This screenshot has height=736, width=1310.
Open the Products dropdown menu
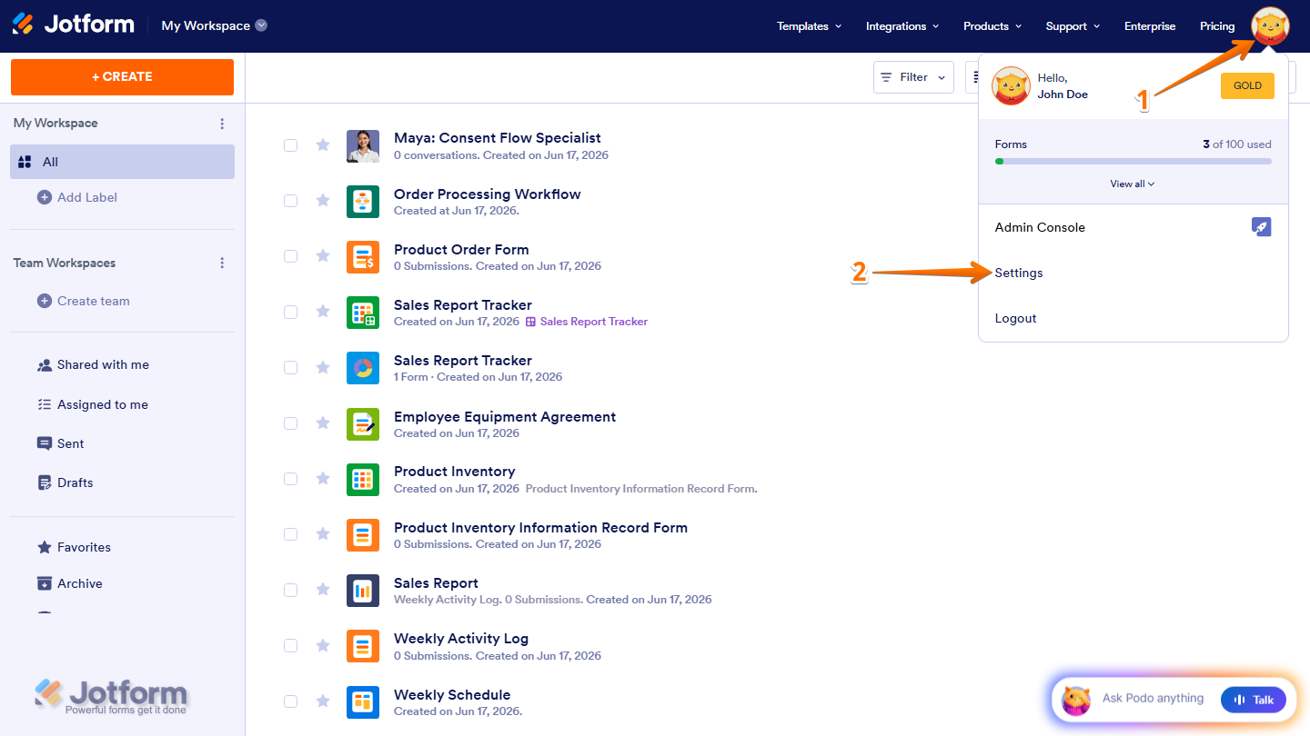coord(993,26)
